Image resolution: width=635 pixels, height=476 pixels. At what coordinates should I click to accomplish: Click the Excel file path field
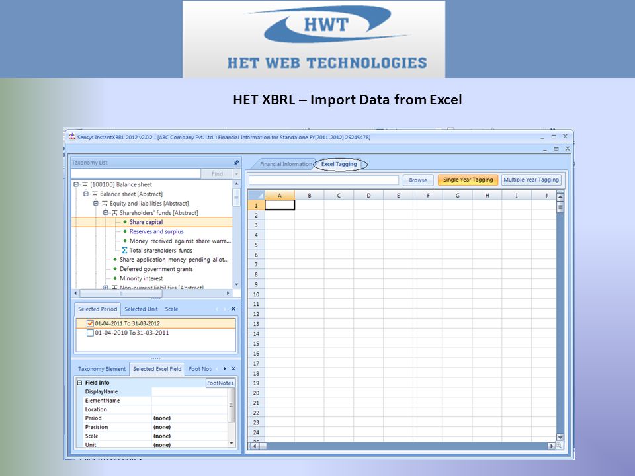(x=323, y=180)
